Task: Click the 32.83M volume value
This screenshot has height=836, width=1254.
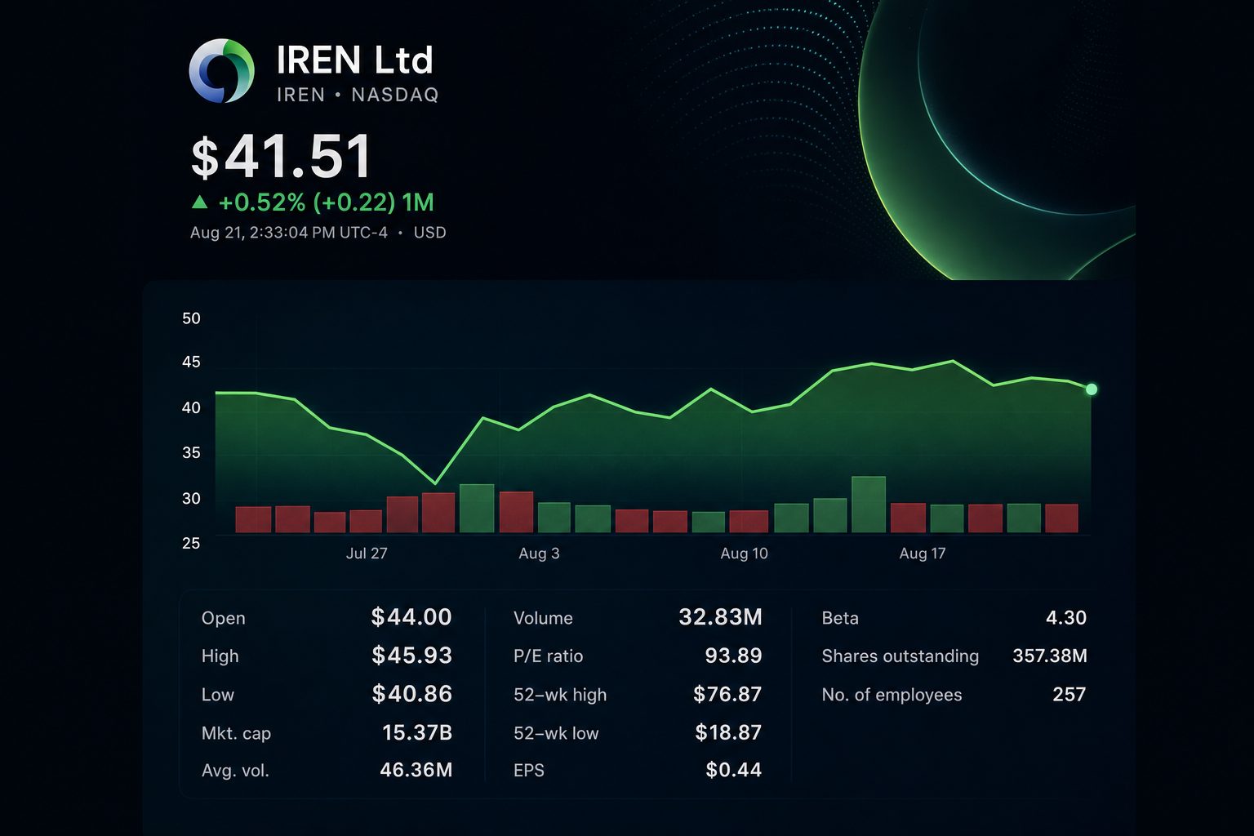Action: (720, 617)
